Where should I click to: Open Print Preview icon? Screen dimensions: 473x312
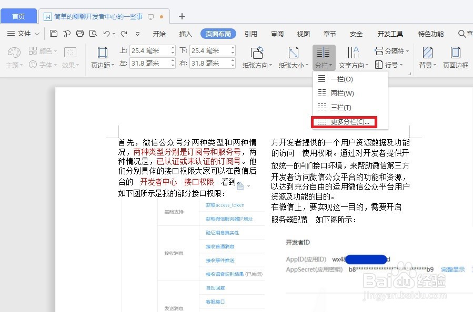[x=93, y=34]
